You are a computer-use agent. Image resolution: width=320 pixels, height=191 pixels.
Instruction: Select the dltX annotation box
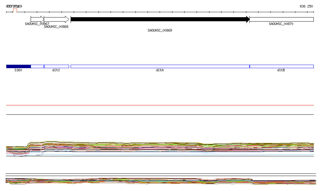(56, 66)
